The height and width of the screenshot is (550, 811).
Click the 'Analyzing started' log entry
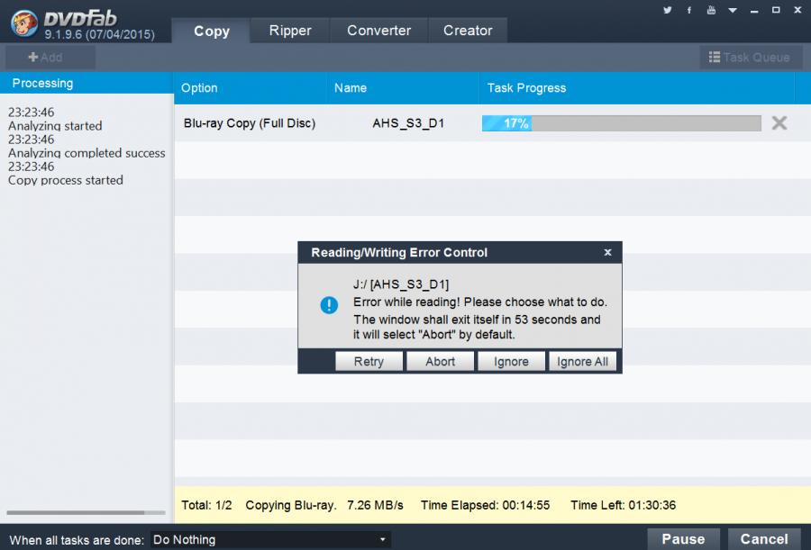[55, 126]
